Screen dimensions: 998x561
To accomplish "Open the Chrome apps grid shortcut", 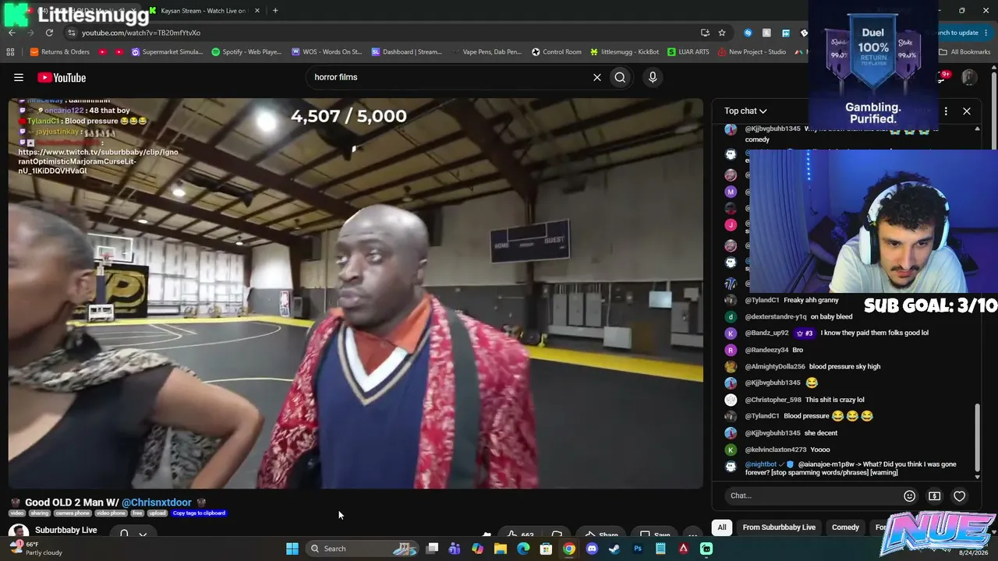I will [x=10, y=52].
